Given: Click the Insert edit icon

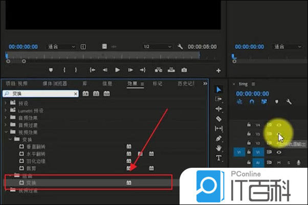Looking at the screenshot, I should (159, 70).
